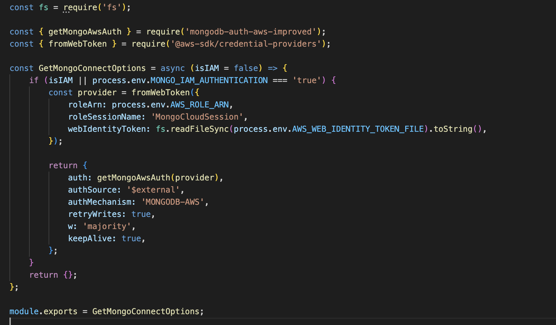Select the word getMongoAwsAuth in destructuring
The width and height of the screenshot is (556, 325).
pyautogui.click(x=85, y=31)
